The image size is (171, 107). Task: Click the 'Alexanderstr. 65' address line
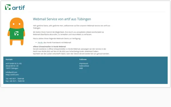(12, 66)
